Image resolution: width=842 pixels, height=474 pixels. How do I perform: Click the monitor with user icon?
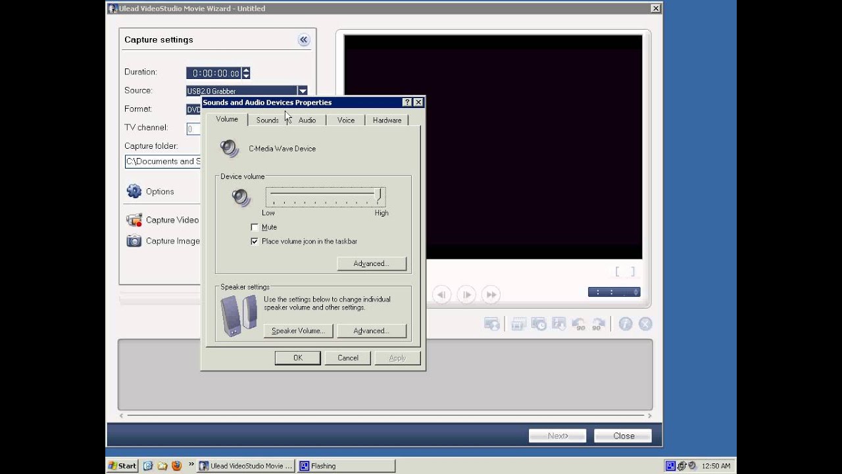pyautogui.click(x=492, y=324)
